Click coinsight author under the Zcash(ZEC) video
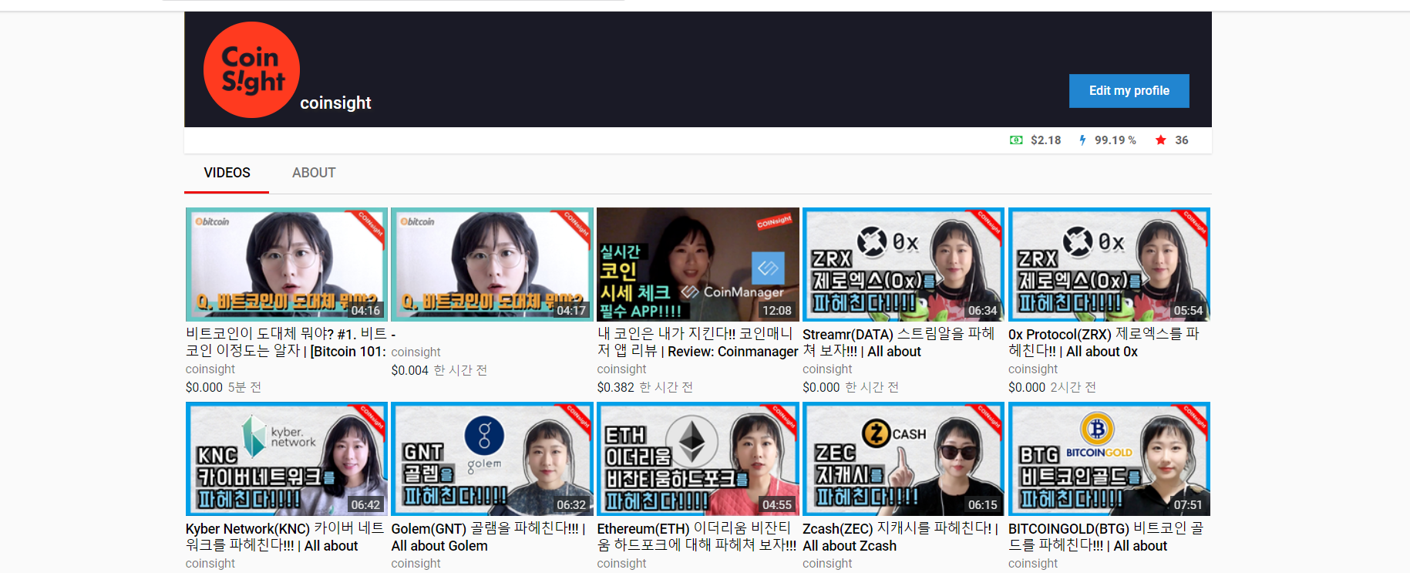This screenshot has width=1410, height=573. click(828, 564)
